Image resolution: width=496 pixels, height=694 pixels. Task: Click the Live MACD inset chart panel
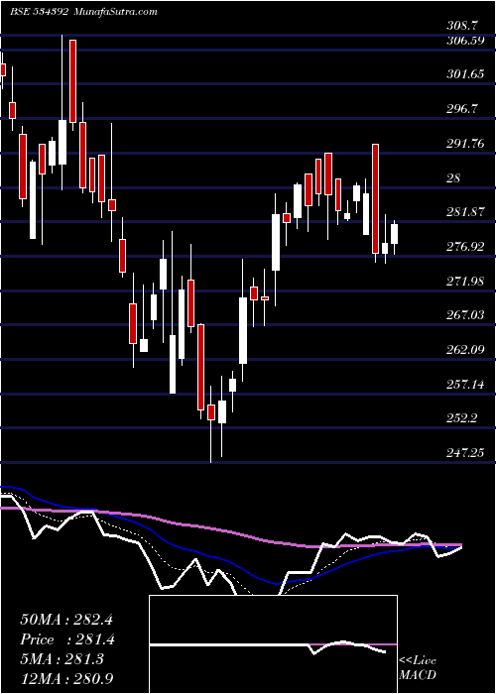point(273,644)
